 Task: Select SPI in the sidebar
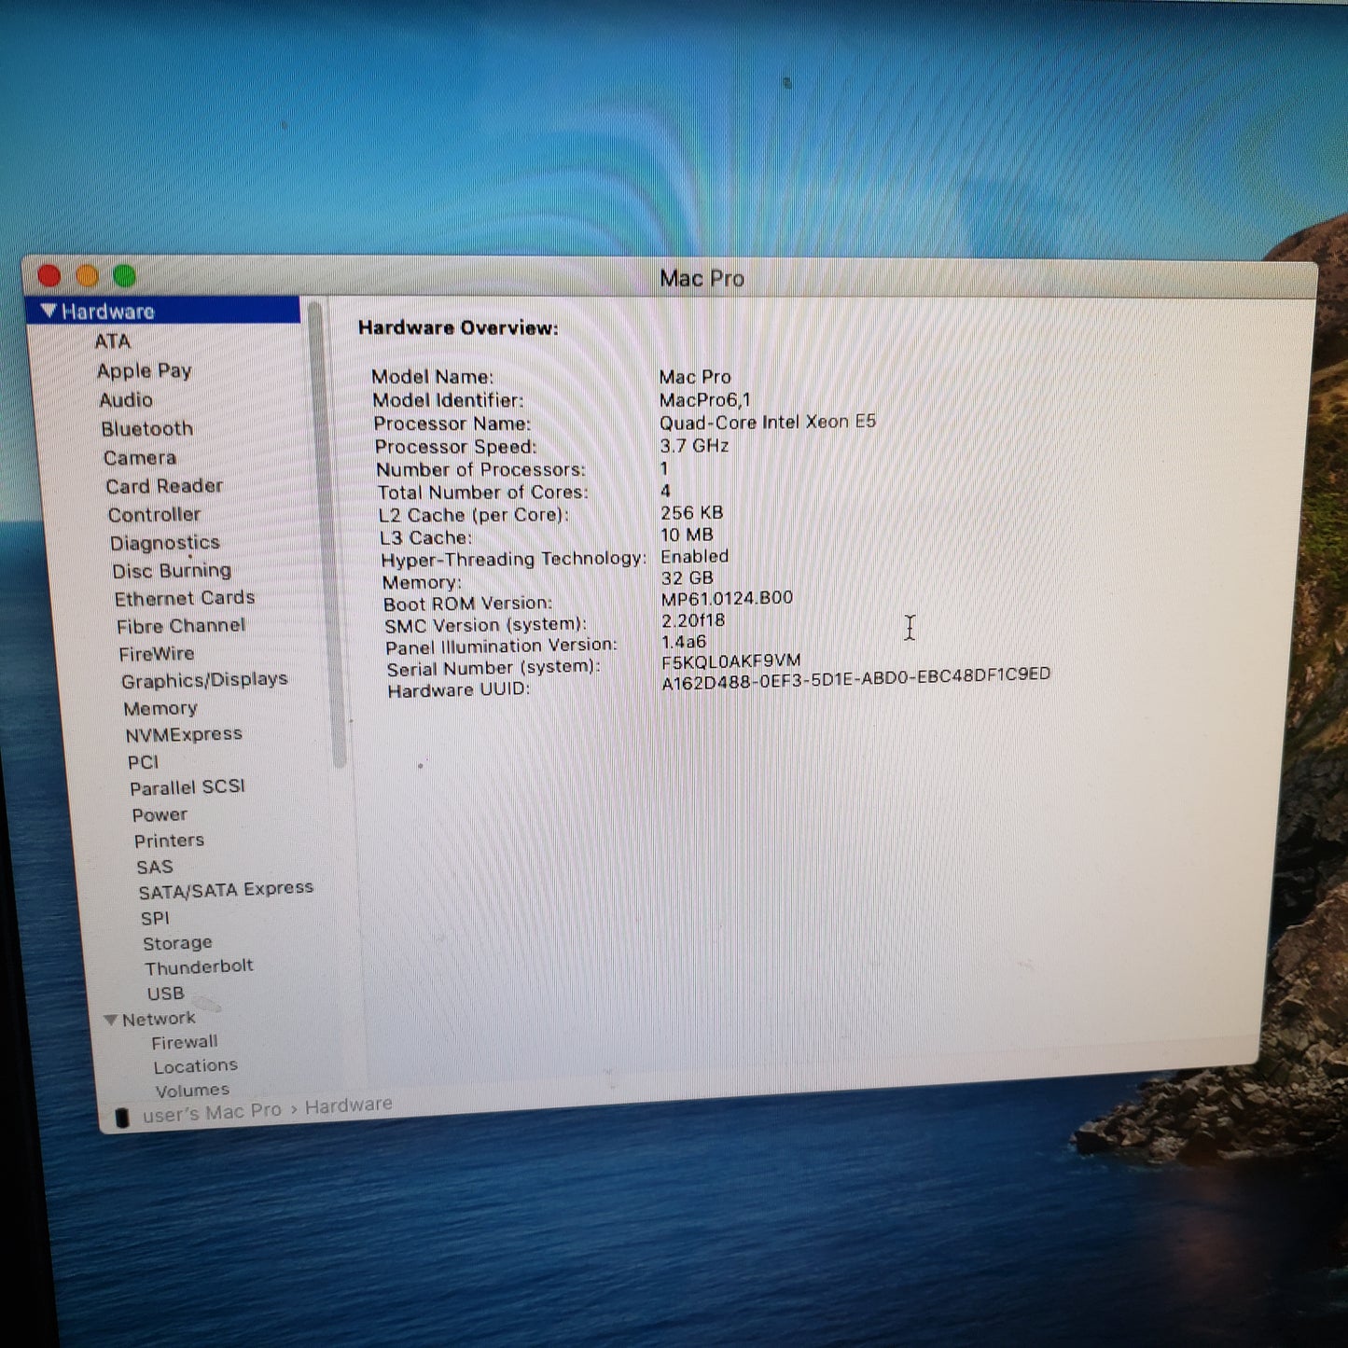pos(155,919)
